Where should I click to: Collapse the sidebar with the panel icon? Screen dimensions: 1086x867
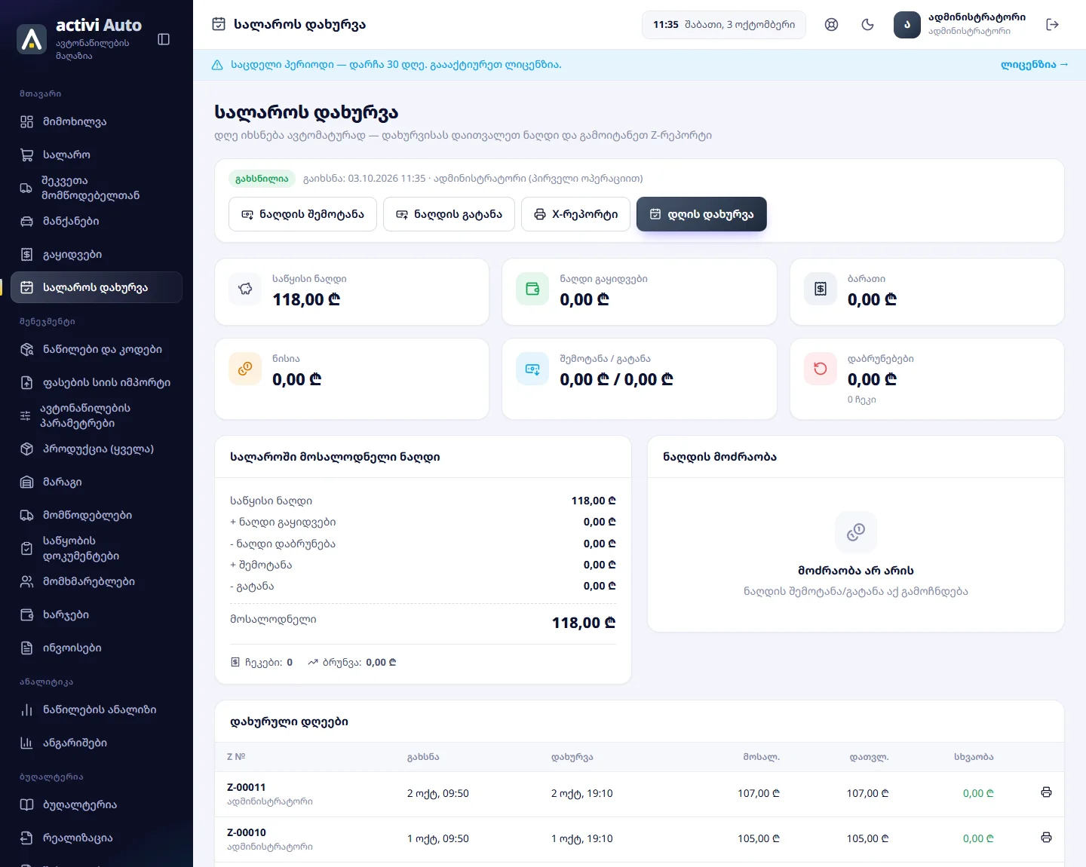tap(164, 39)
